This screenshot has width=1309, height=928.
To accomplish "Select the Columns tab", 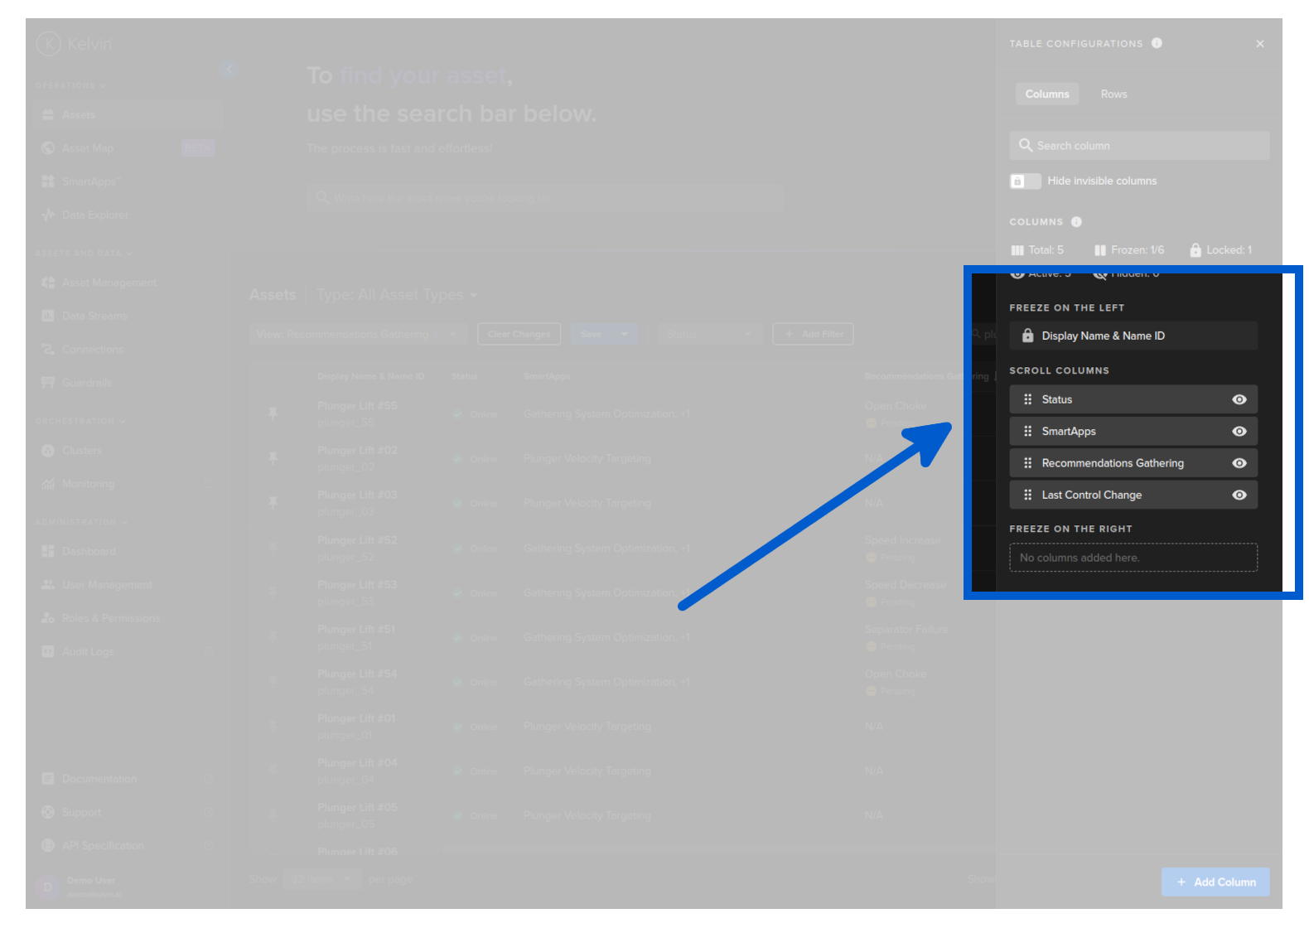I will pyautogui.click(x=1046, y=94).
